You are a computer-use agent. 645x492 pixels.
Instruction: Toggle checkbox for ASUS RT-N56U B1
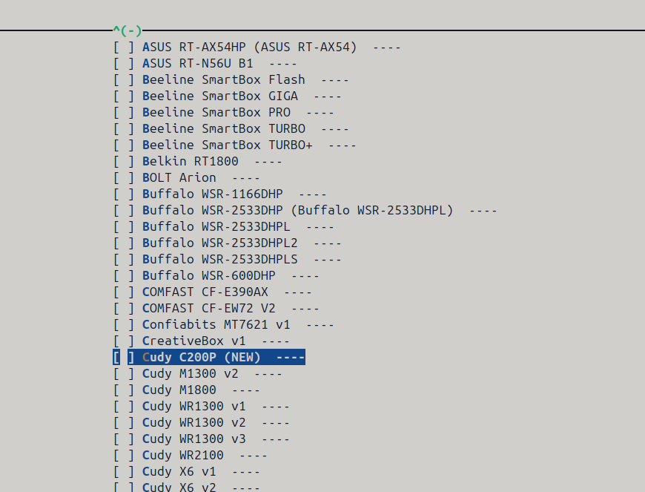tap(124, 64)
